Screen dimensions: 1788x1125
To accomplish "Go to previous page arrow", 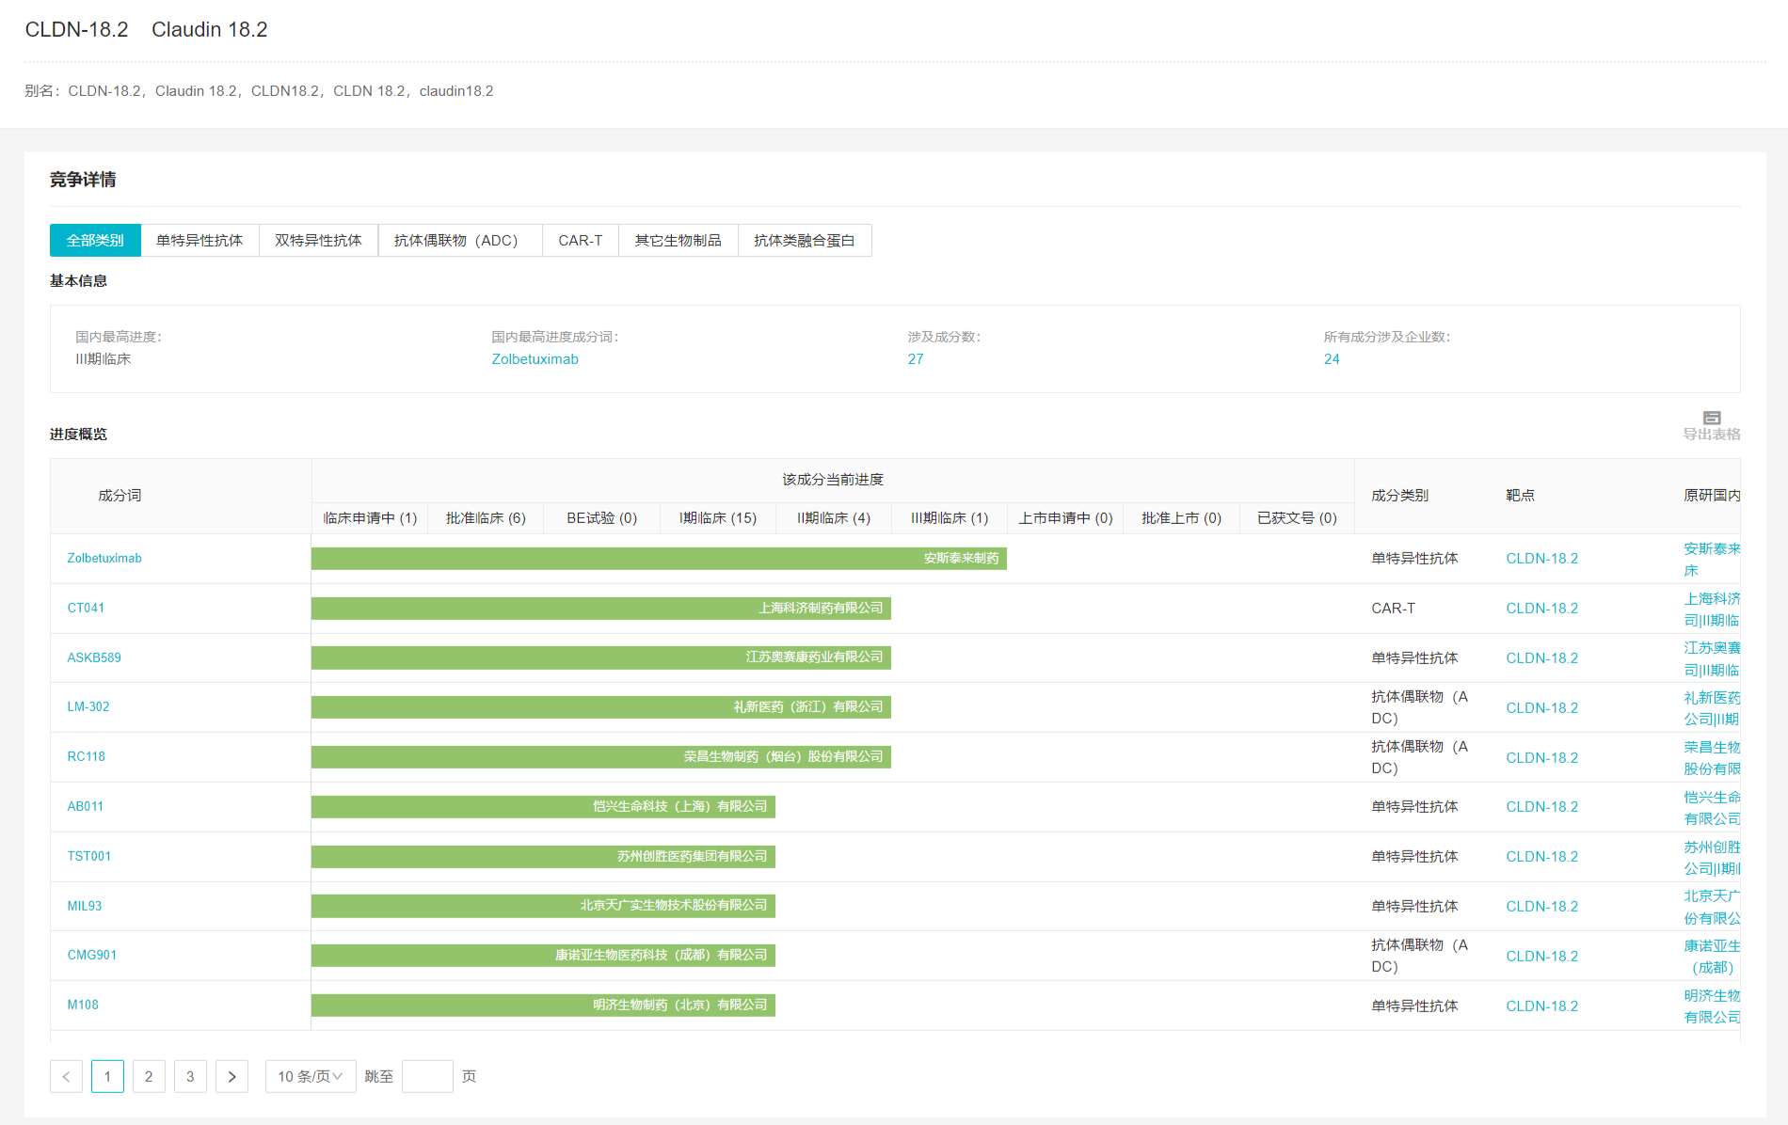I will coord(66,1076).
